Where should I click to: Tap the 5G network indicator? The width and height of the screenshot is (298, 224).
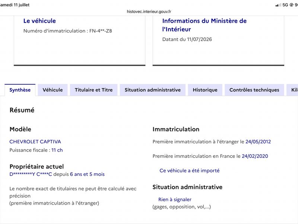285,5
